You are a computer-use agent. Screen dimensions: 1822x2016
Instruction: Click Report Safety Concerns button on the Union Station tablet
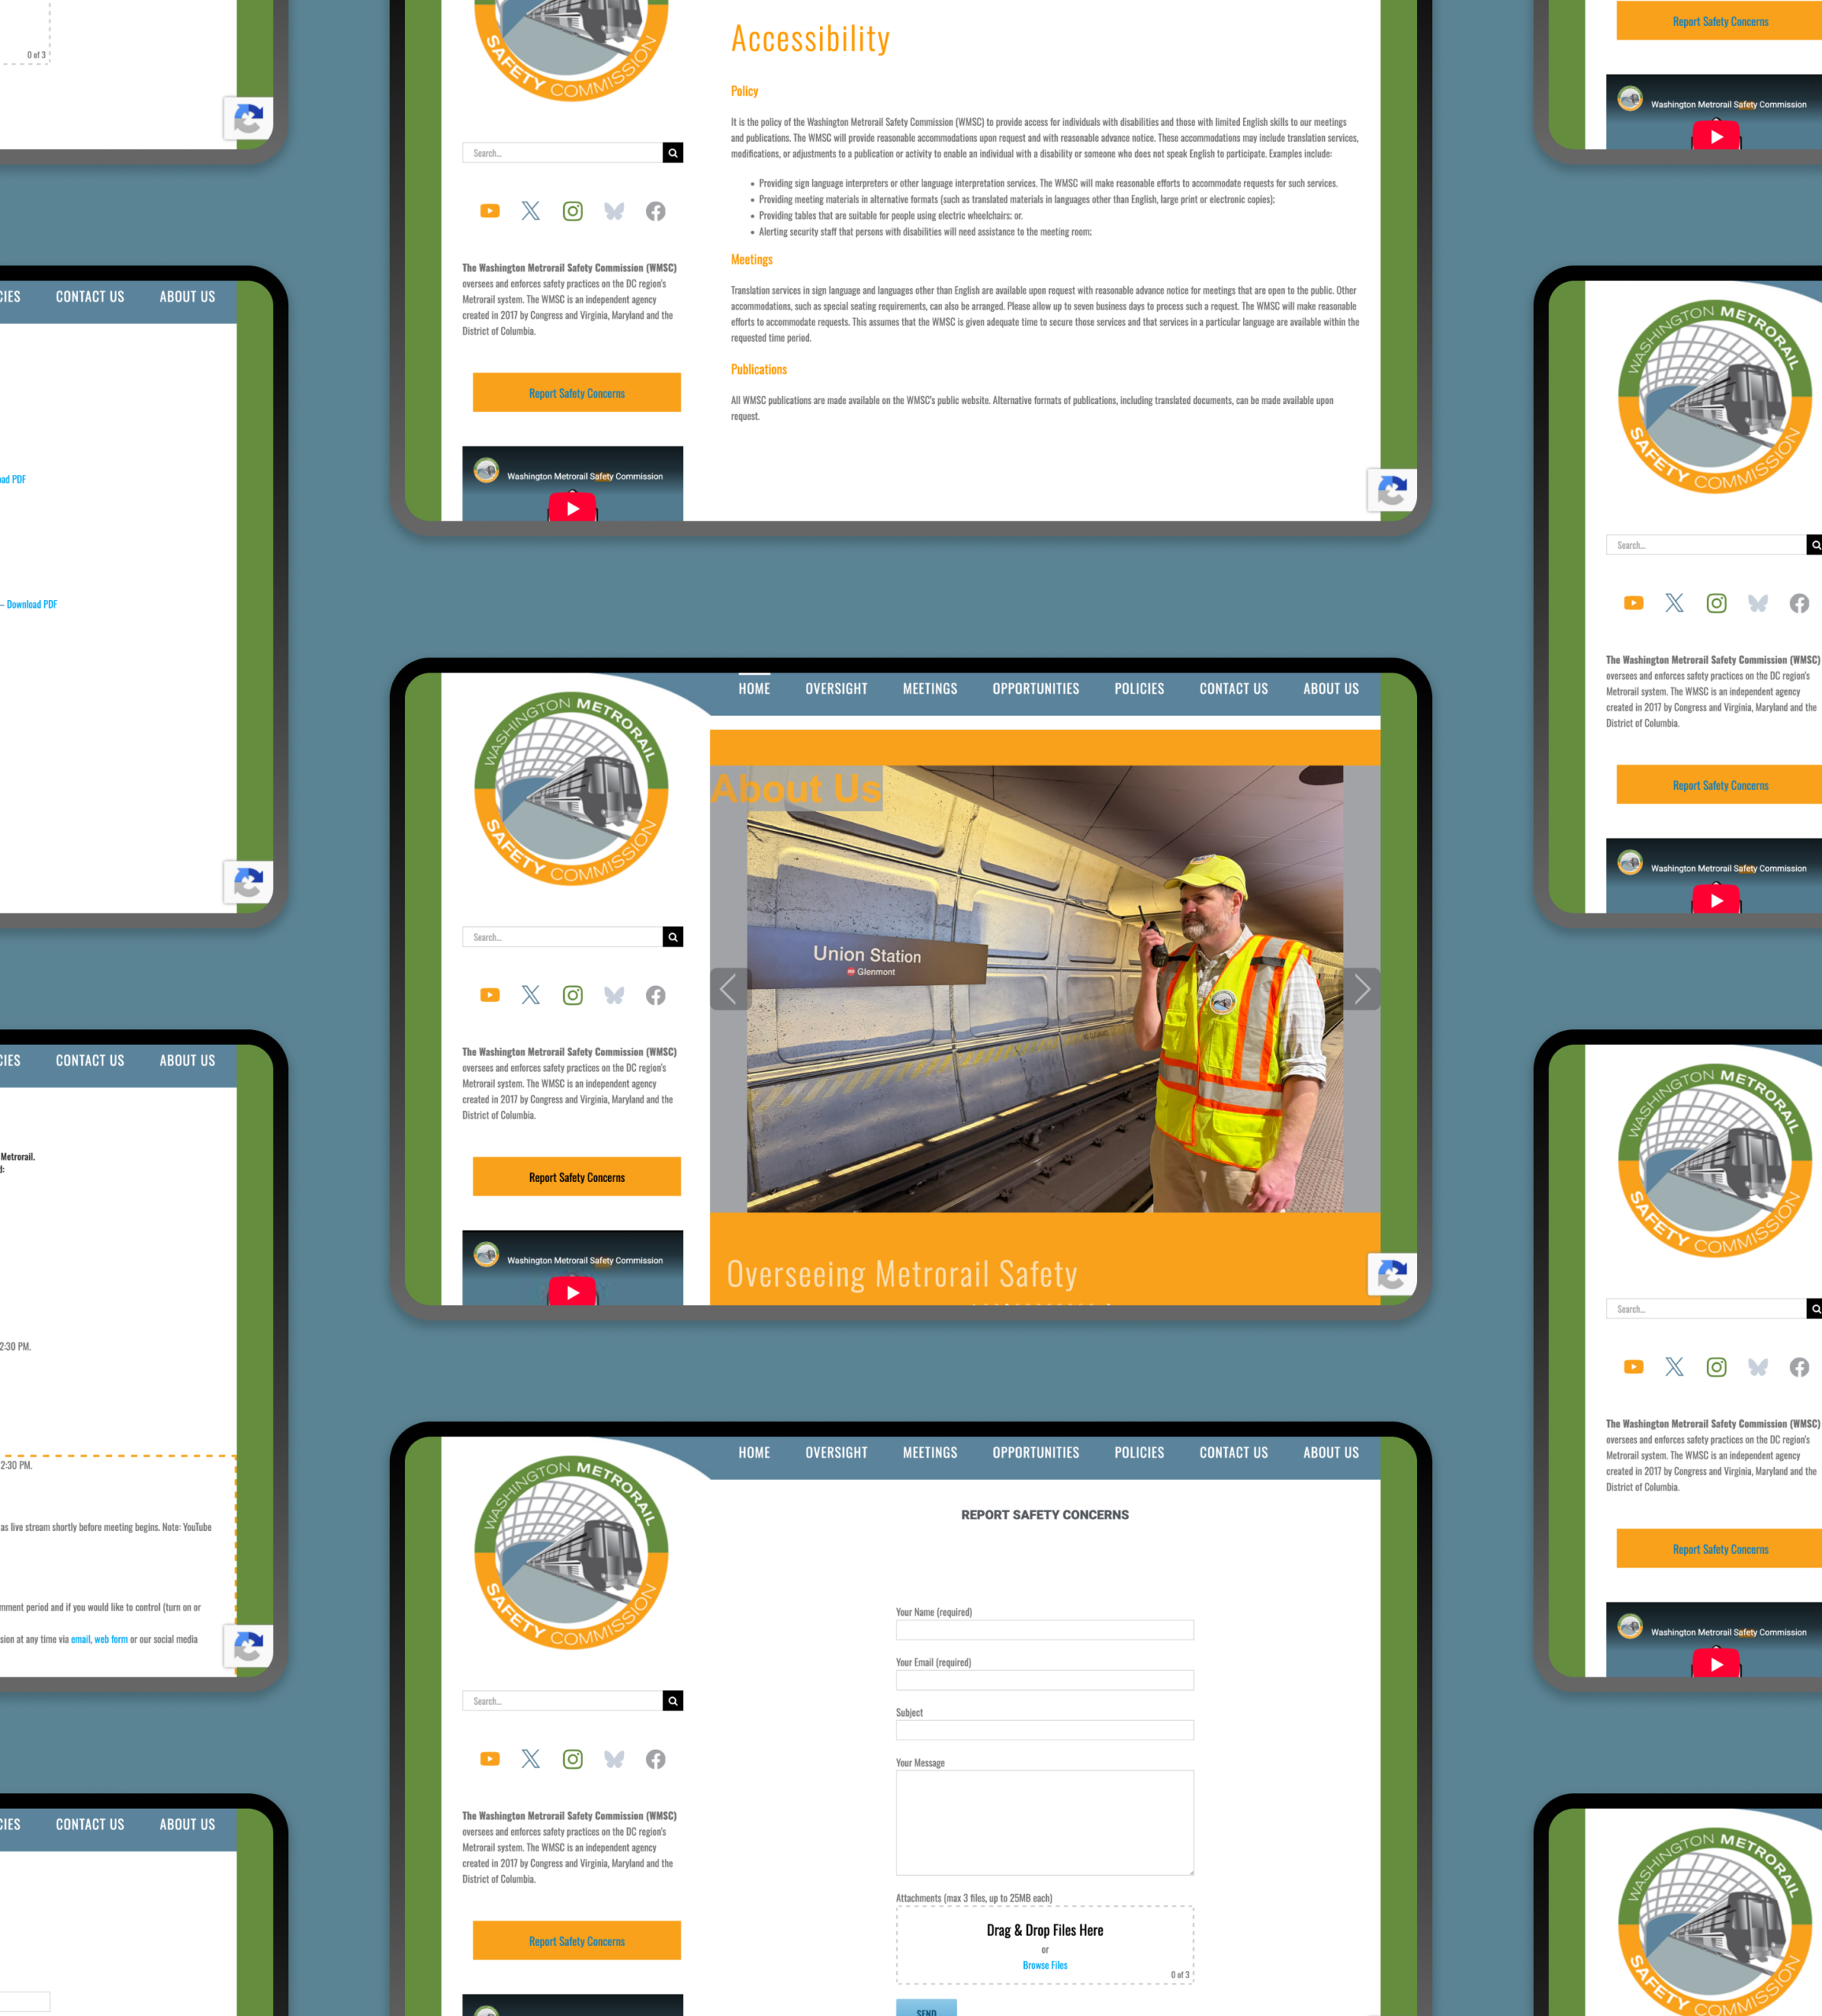point(577,1177)
